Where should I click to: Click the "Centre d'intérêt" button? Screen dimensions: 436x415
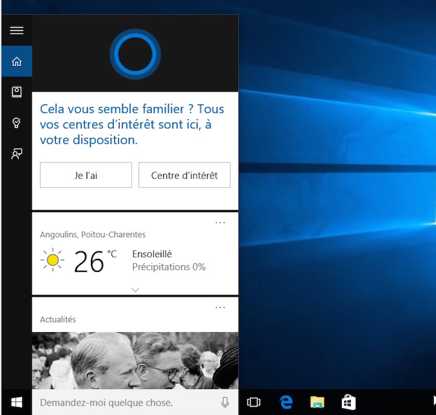(184, 175)
